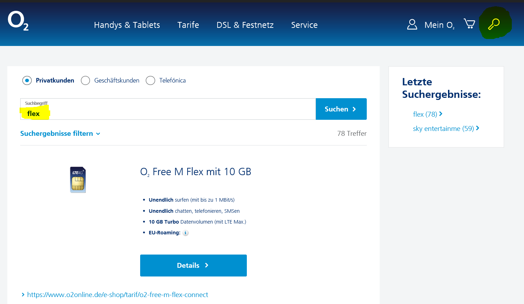This screenshot has width=524, height=304.
Task: Select Geschäftskunden radio button
Action: 85,80
